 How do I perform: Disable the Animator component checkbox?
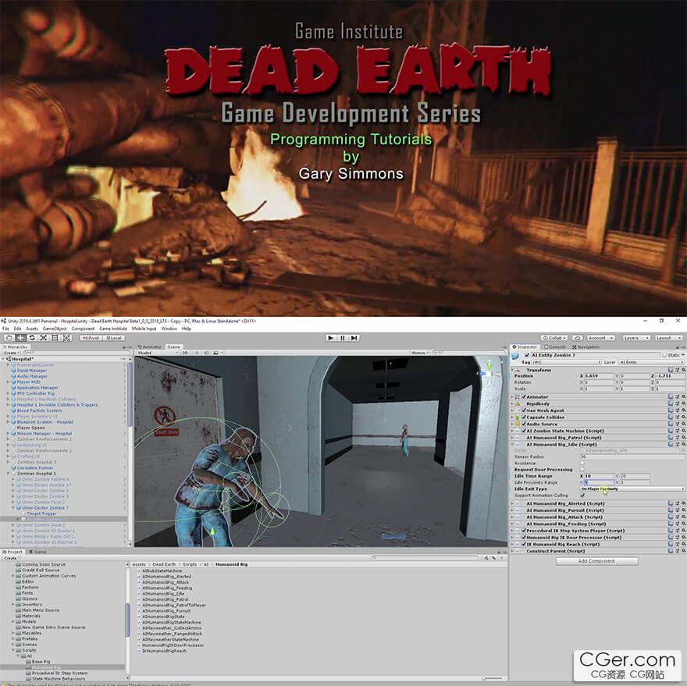(x=524, y=397)
